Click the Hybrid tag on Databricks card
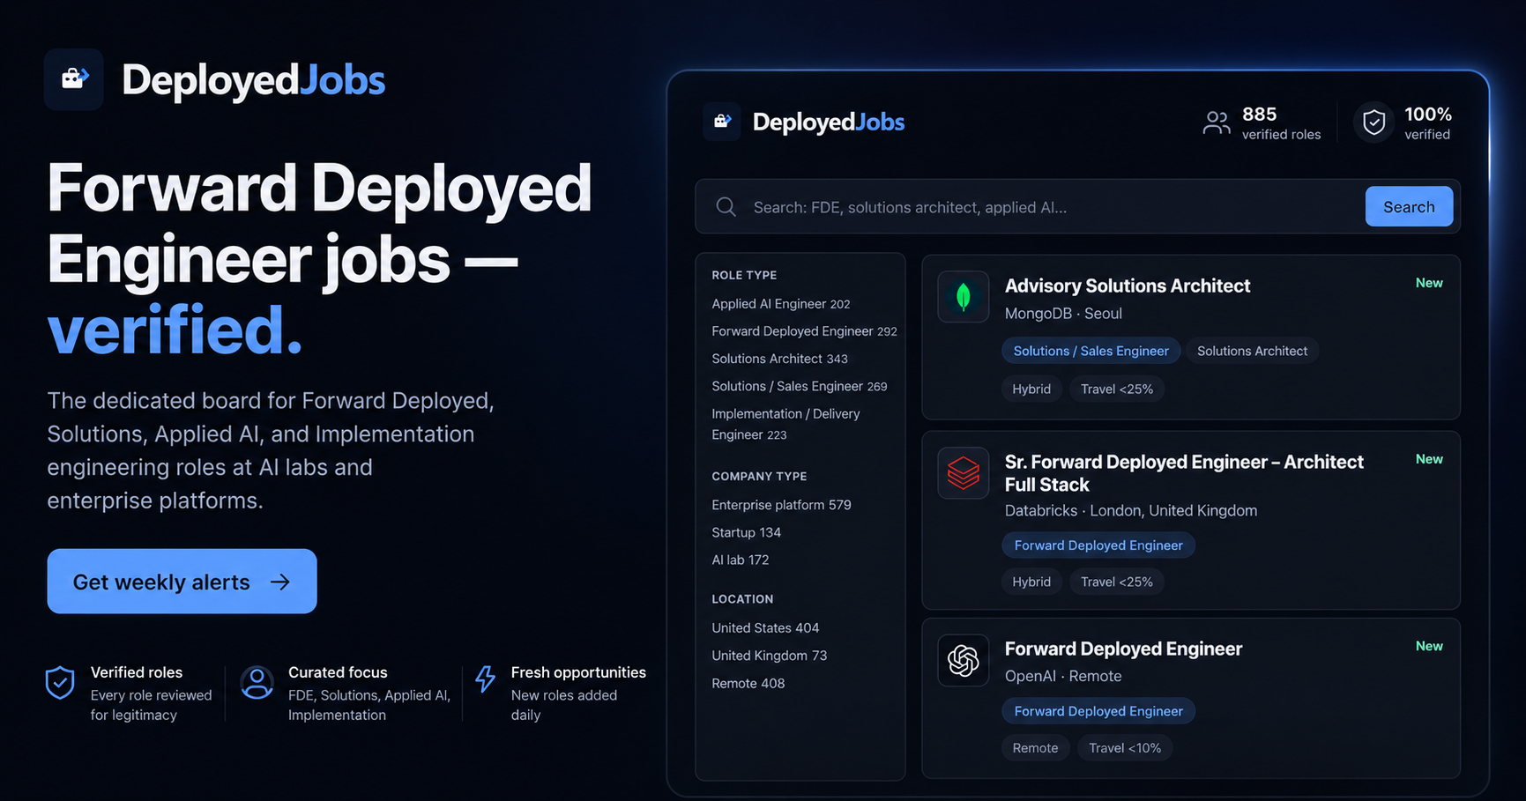Image resolution: width=1526 pixels, height=801 pixels. click(1031, 582)
